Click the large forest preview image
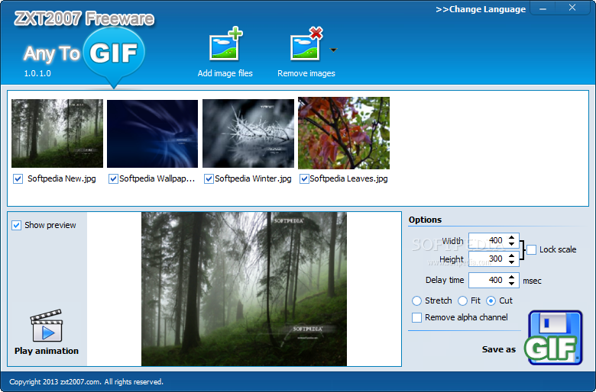This screenshot has height=392, width=596. (x=244, y=289)
